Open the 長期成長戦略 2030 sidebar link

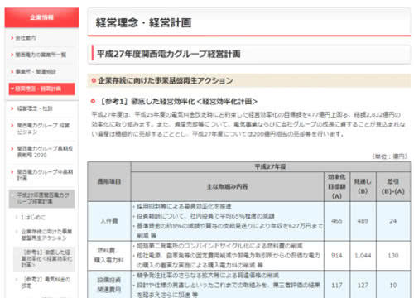pos(45,151)
